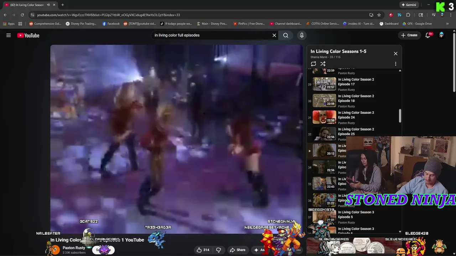Clear the search box text
456x256 pixels.
[x=274, y=35]
